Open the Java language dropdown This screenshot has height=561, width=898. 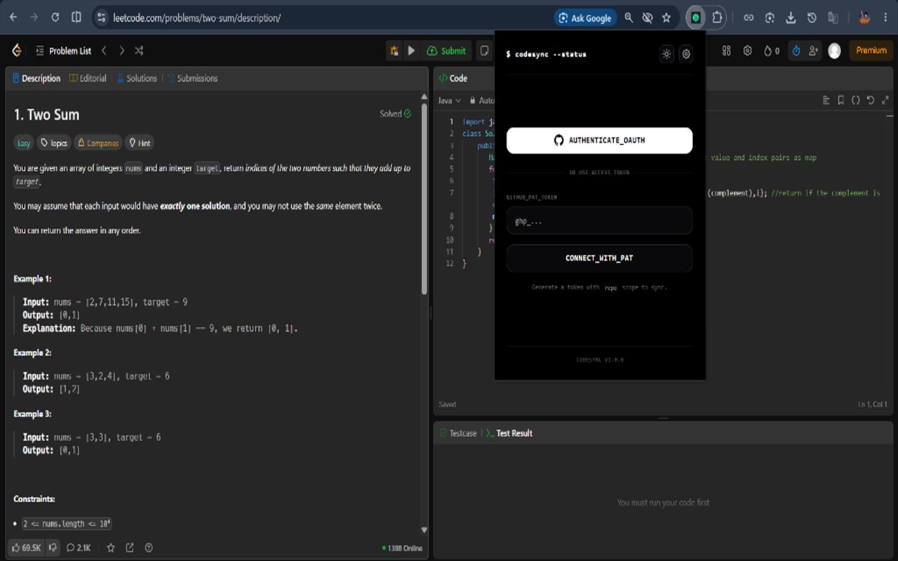tap(449, 100)
